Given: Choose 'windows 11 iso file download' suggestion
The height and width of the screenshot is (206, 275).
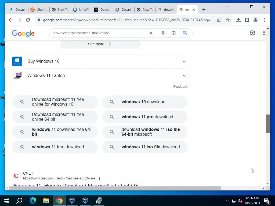Looking at the screenshot, I should tap(145, 147).
